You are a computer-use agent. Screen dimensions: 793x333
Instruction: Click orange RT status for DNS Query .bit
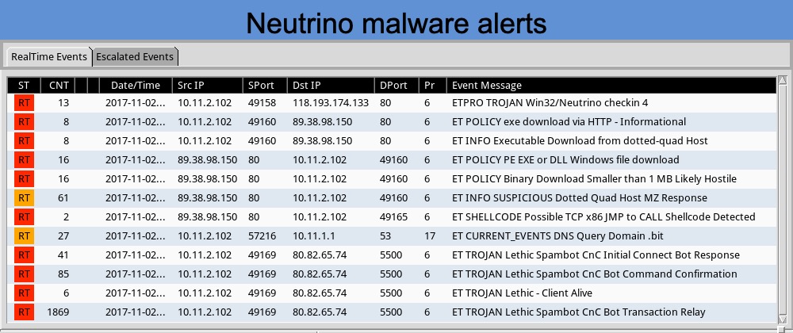tap(24, 236)
